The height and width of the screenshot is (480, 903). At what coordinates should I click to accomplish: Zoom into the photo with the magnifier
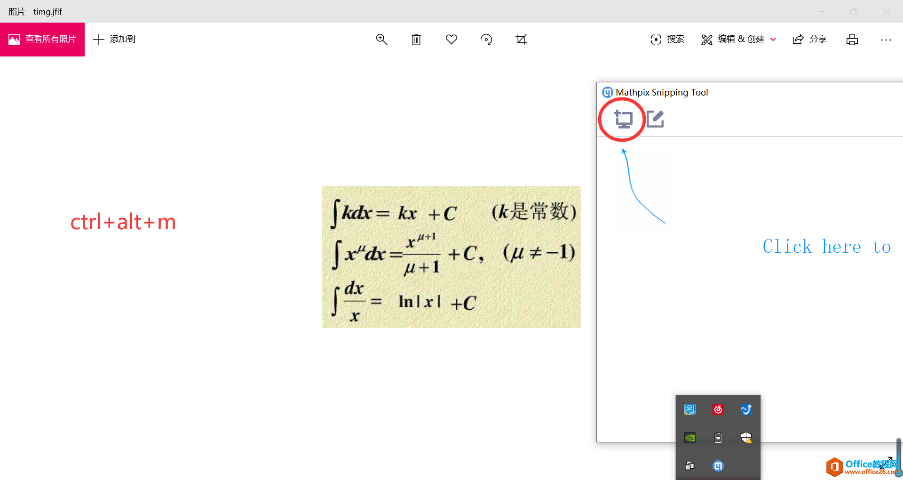coord(382,40)
